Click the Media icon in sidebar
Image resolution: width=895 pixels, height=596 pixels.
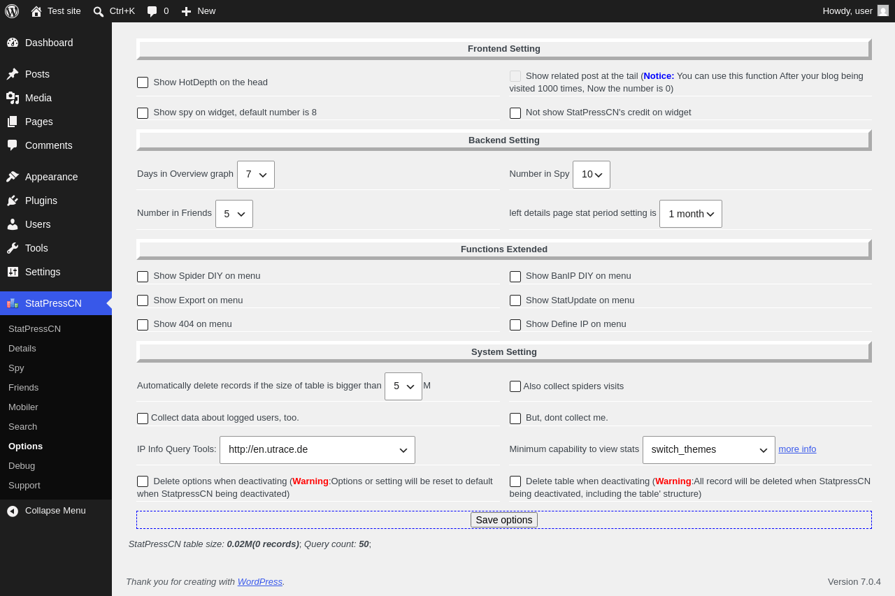(13, 98)
